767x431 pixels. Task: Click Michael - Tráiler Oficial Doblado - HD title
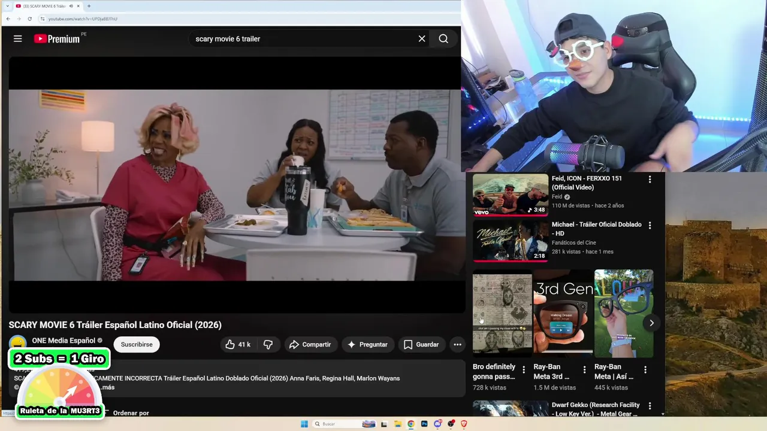596,229
